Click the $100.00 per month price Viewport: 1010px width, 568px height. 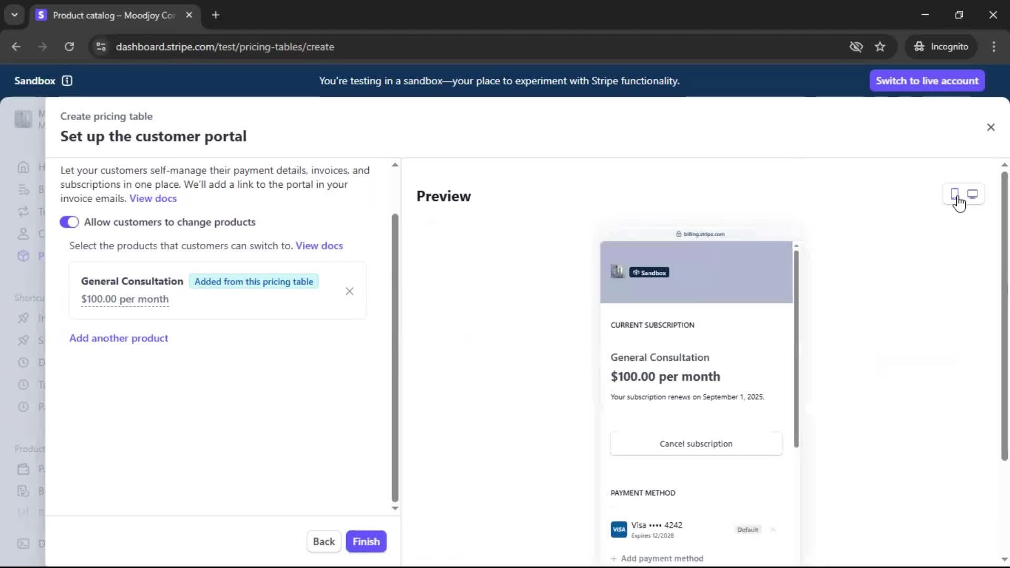point(125,299)
